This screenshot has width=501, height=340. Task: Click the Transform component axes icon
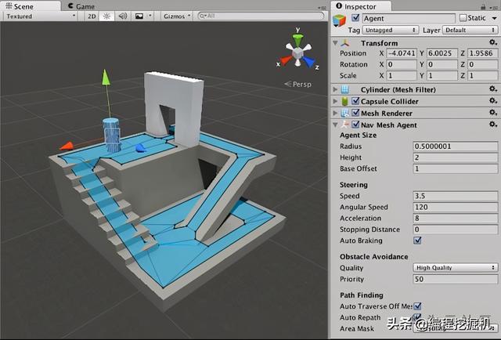point(345,43)
